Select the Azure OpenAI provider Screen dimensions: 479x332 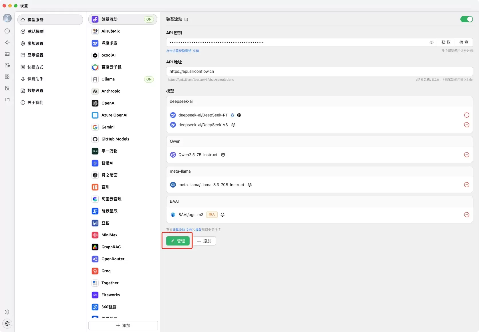123,115
